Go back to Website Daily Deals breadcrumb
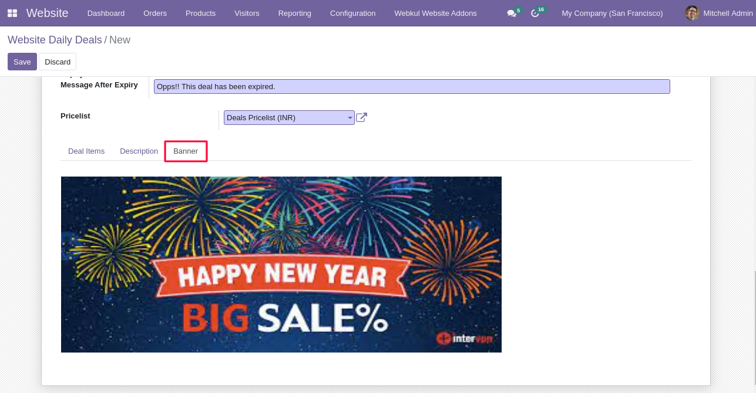This screenshot has width=756, height=393. (x=55, y=40)
